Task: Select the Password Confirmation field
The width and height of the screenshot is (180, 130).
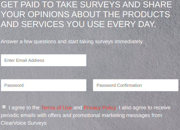Action: pyautogui.click(x=136, y=85)
